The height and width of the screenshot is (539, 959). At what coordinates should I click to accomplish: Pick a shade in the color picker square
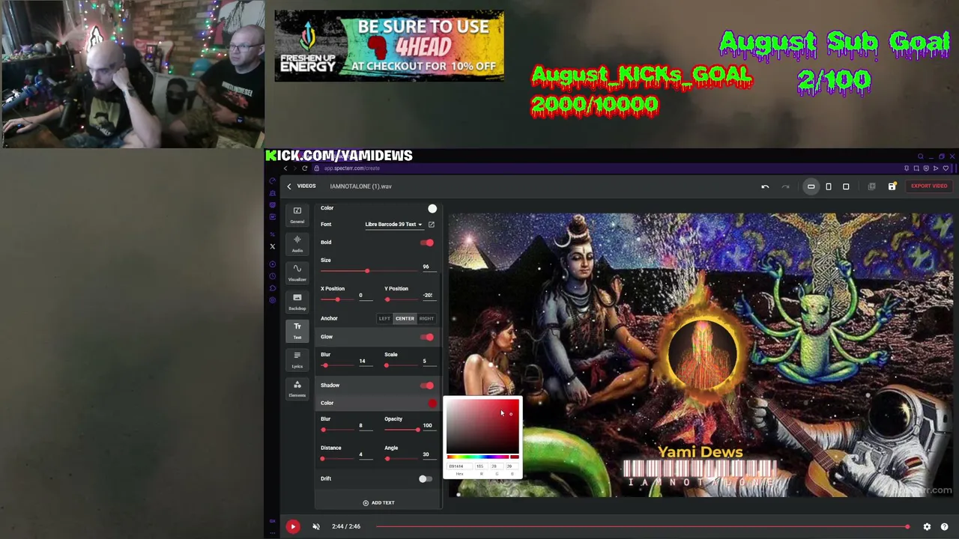coord(482,427)
